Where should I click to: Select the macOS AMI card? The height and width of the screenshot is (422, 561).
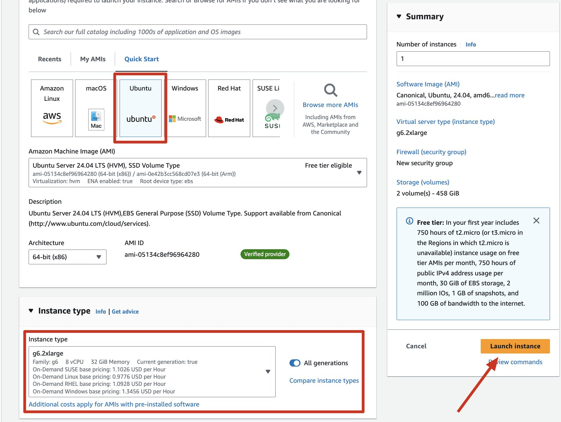[96, 108]
